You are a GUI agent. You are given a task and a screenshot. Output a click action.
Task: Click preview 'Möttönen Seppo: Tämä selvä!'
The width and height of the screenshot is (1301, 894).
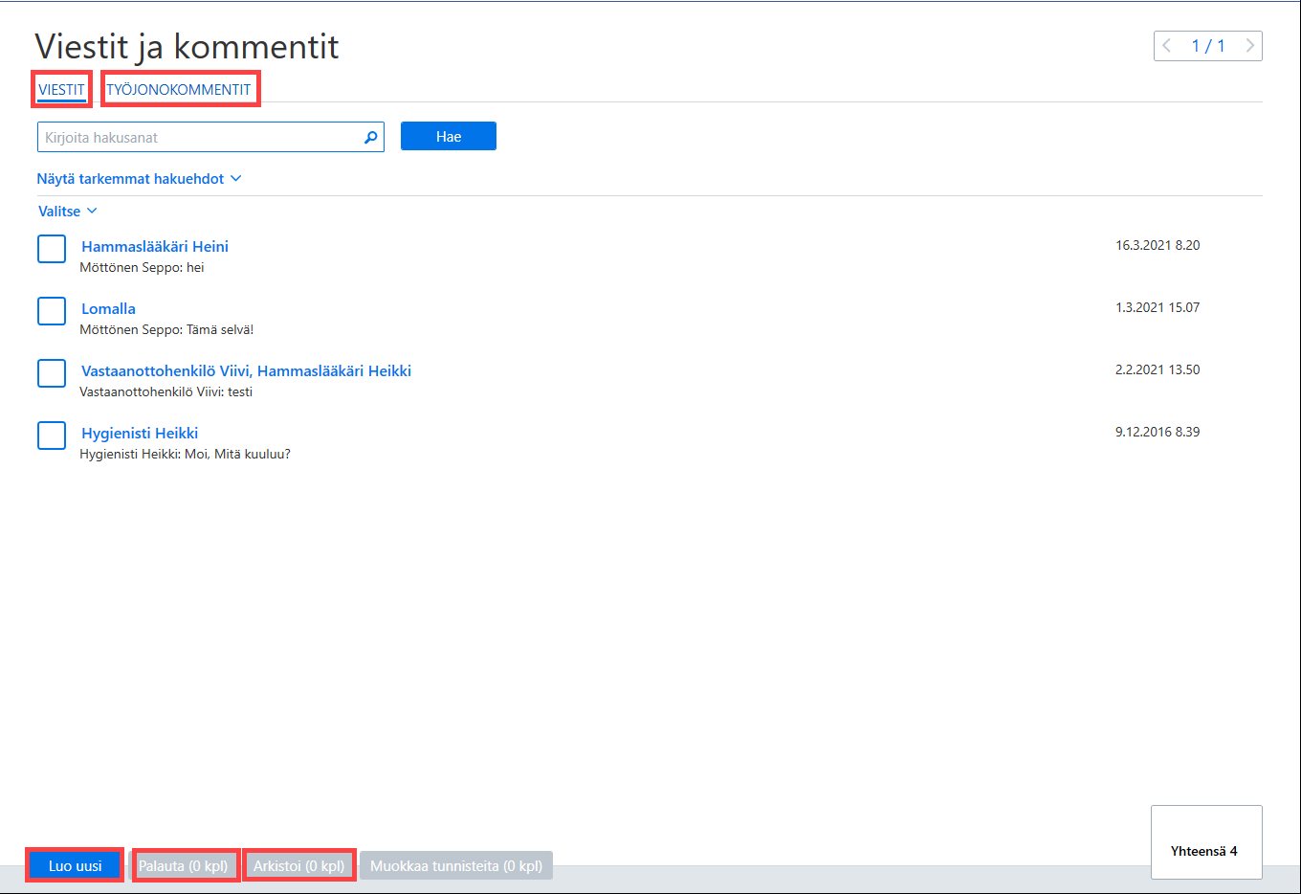[166, 330]
